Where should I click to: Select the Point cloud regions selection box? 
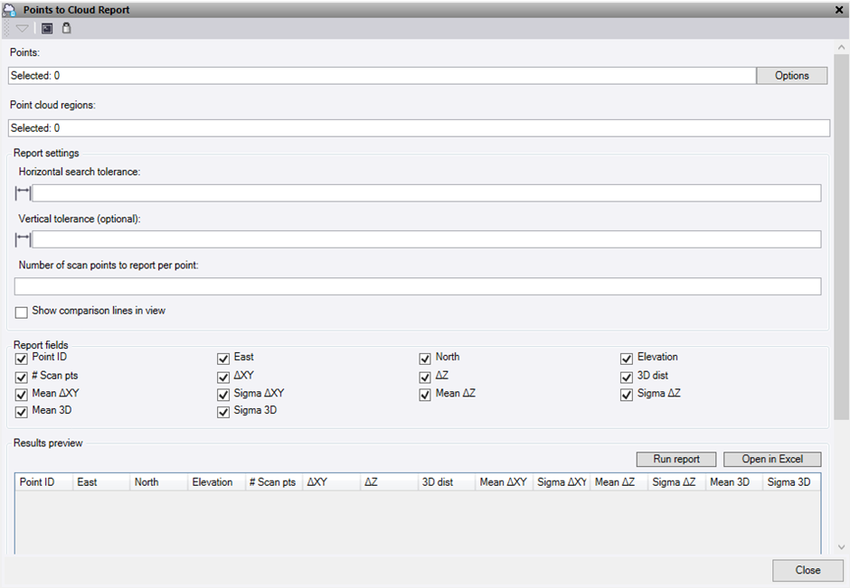click(x=418, y=128)
